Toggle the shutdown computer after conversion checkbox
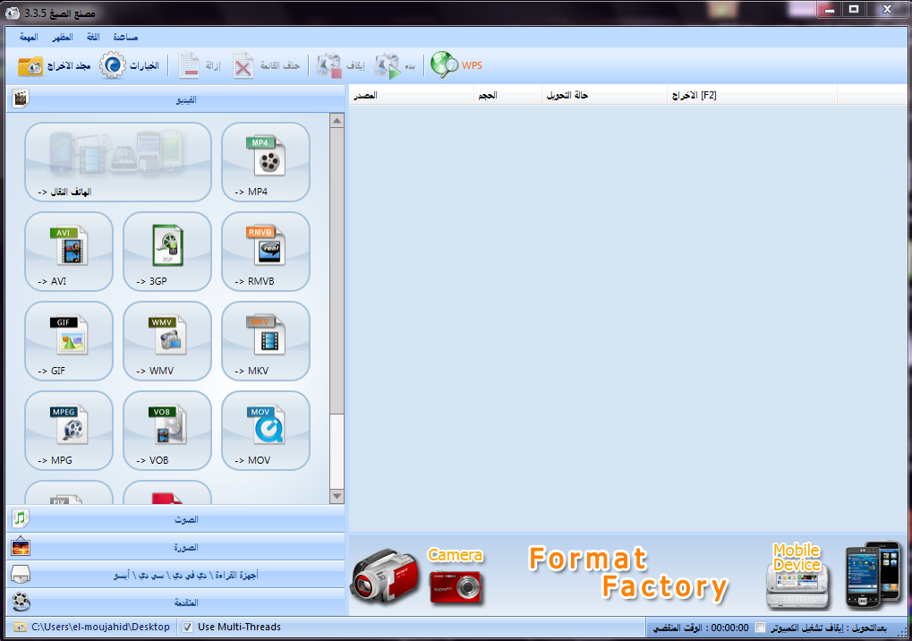 click(x=760, y=627)
